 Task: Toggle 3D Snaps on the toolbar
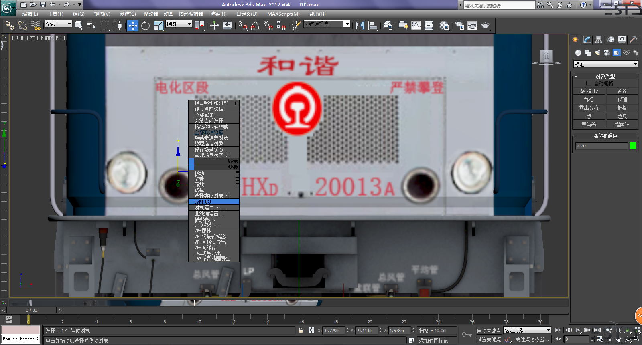tap(242, 26)
